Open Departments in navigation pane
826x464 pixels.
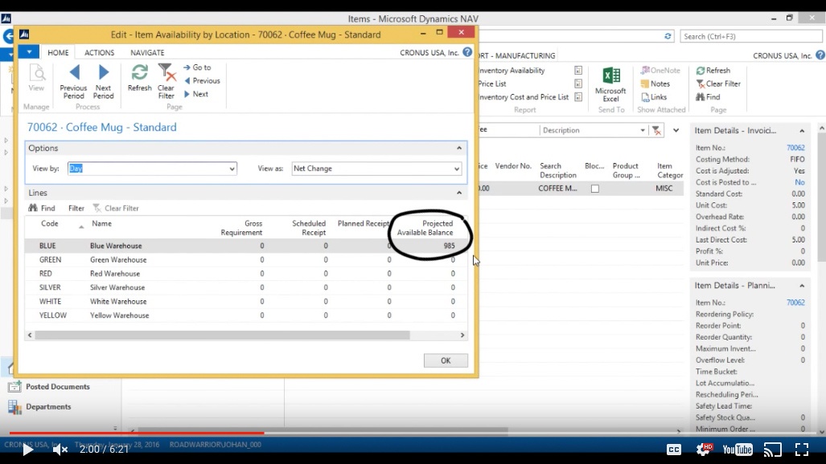click(x=39, y=407)
